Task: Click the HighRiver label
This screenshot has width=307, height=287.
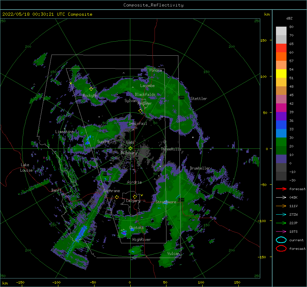Action: pos(142,240)
